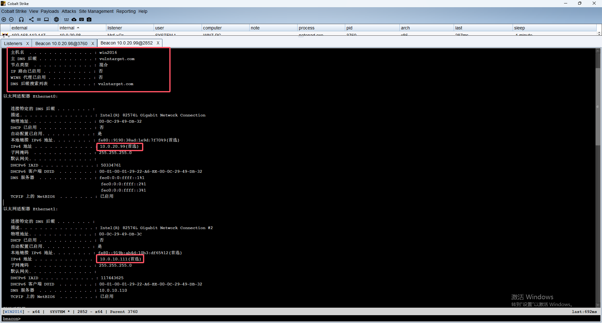Click the console scrollbar down arrow
Screen dimensions: 602x323
(x=598, y=305)
